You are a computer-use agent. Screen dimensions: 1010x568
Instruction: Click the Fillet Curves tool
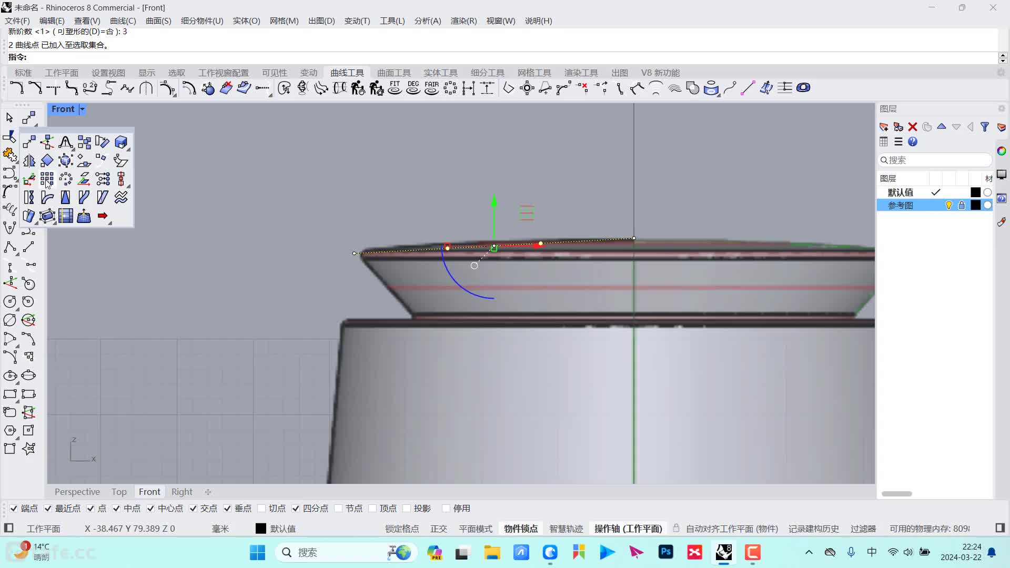click(x=16, y=88)
